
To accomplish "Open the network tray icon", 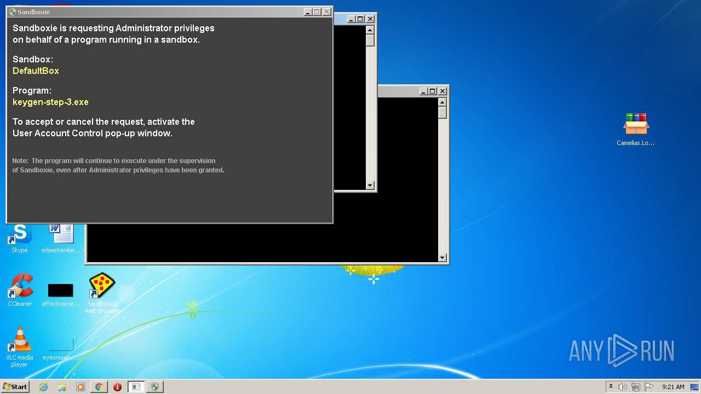I will pos(636,387).
